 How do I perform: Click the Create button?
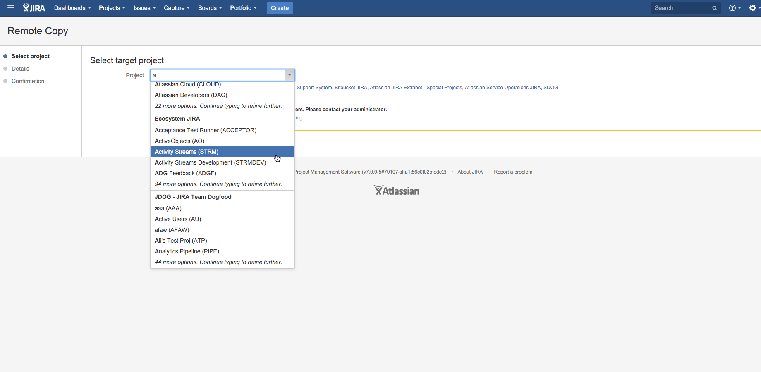[x=280, y=8]
